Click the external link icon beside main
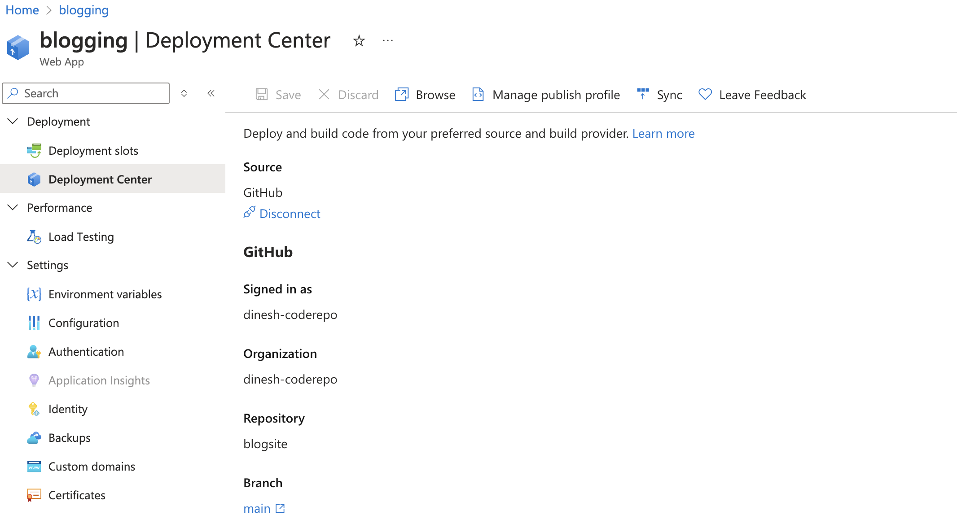Image resolution: width=957 pixels, height=515 pixels. point(280,508)
